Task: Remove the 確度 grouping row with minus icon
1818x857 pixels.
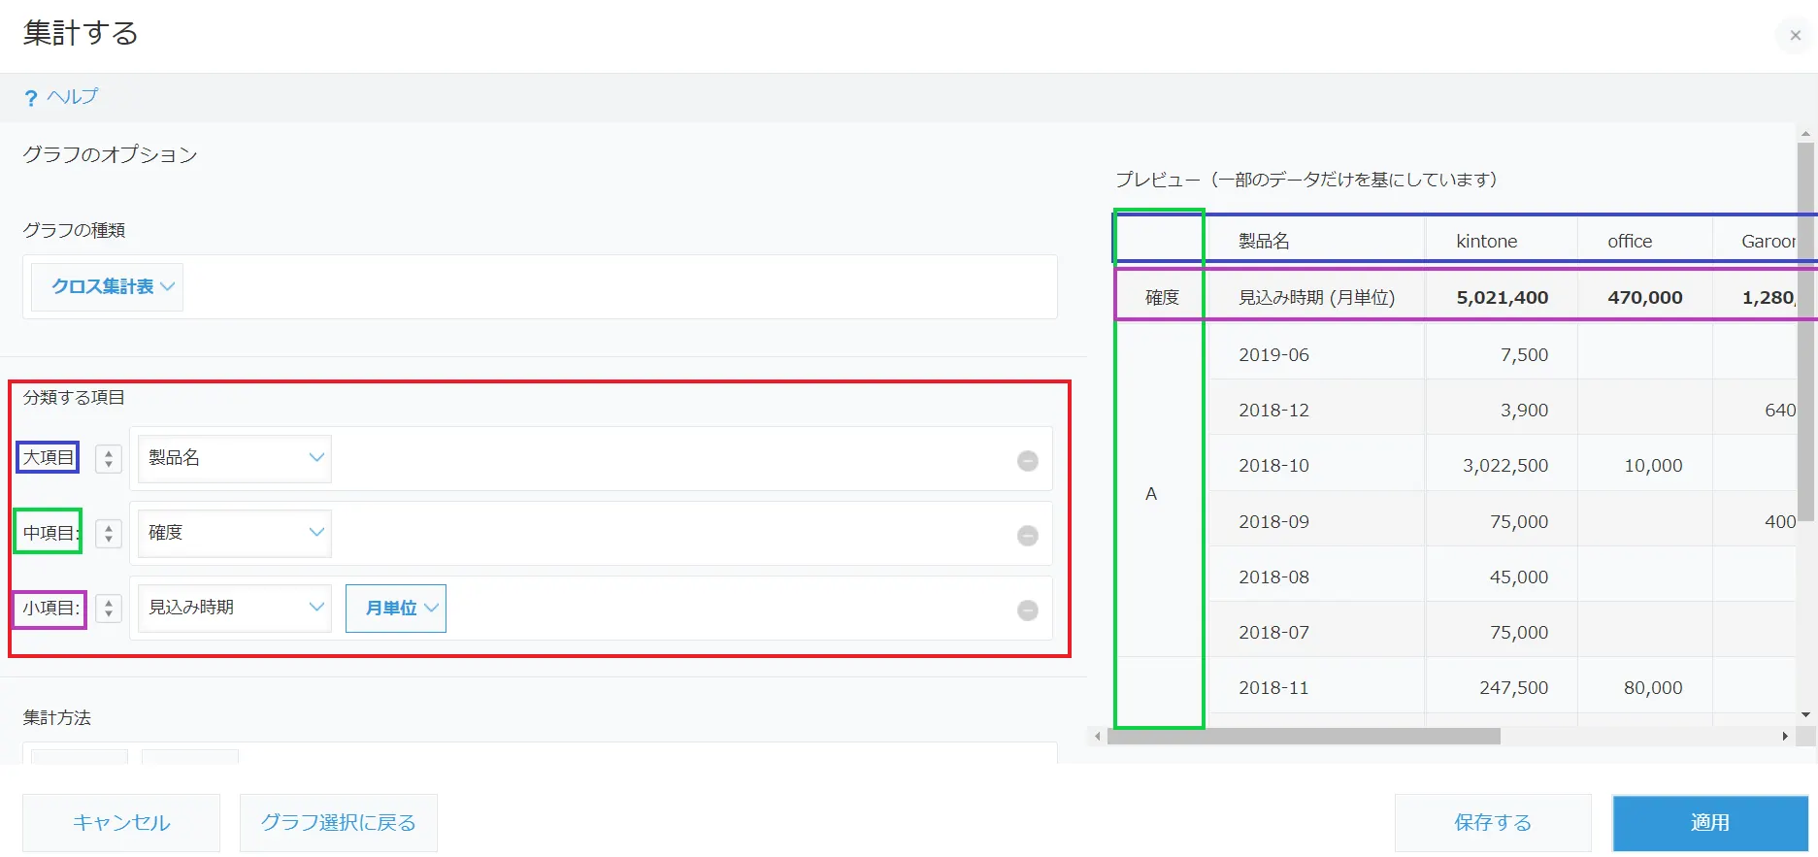Action: click(x=1027, y=536)
